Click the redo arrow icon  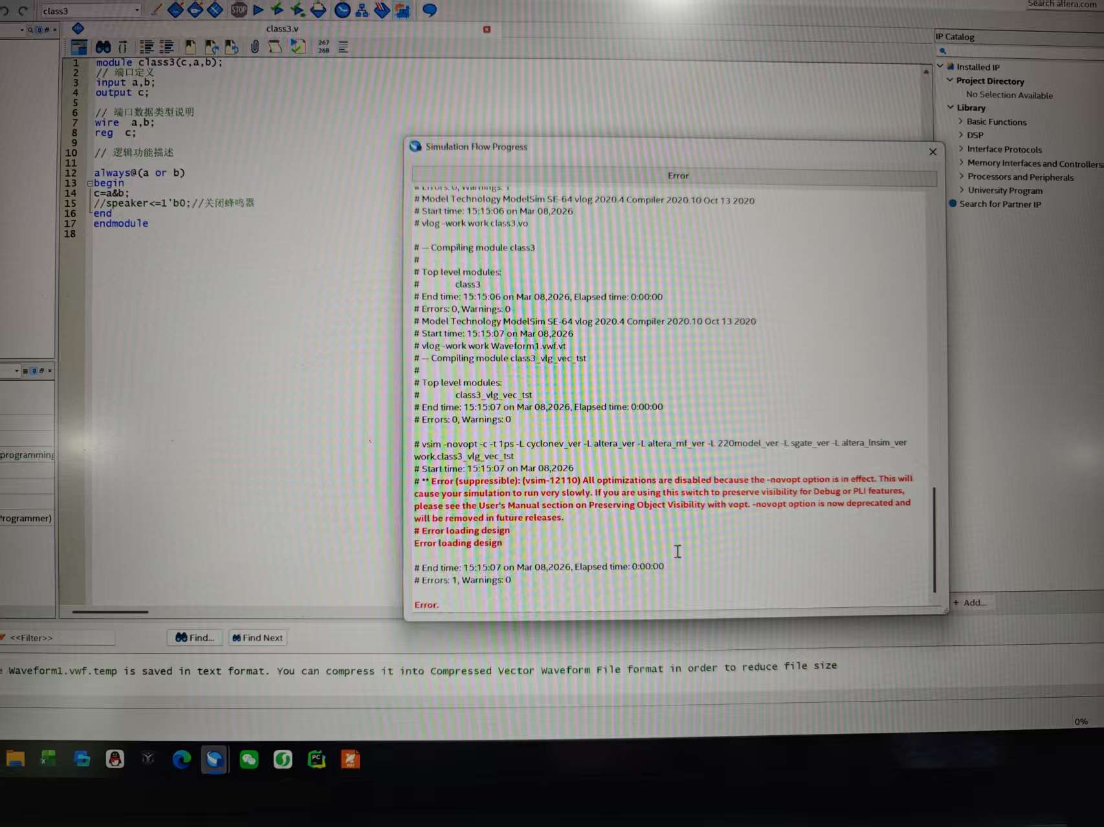[23, 11]
